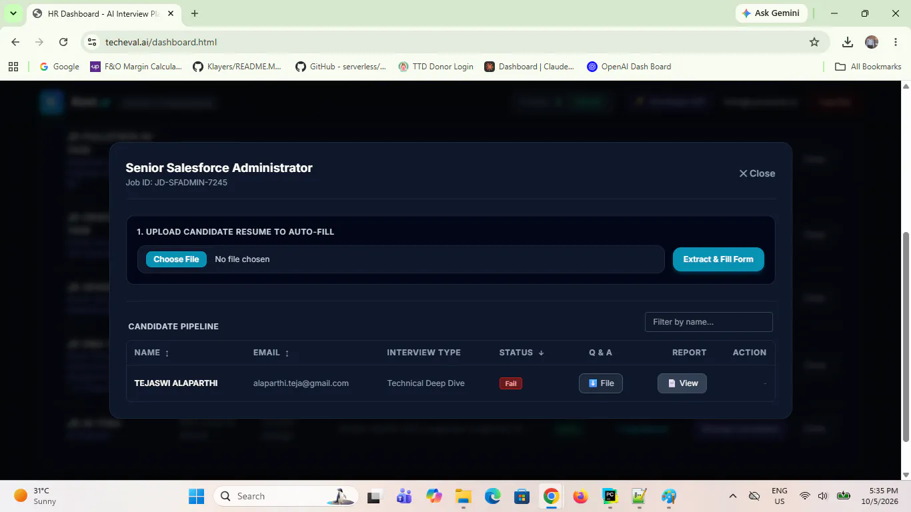Go back in browser history
Image resolution: width=911 pixels, height=512 pixels.
[15, 42]
